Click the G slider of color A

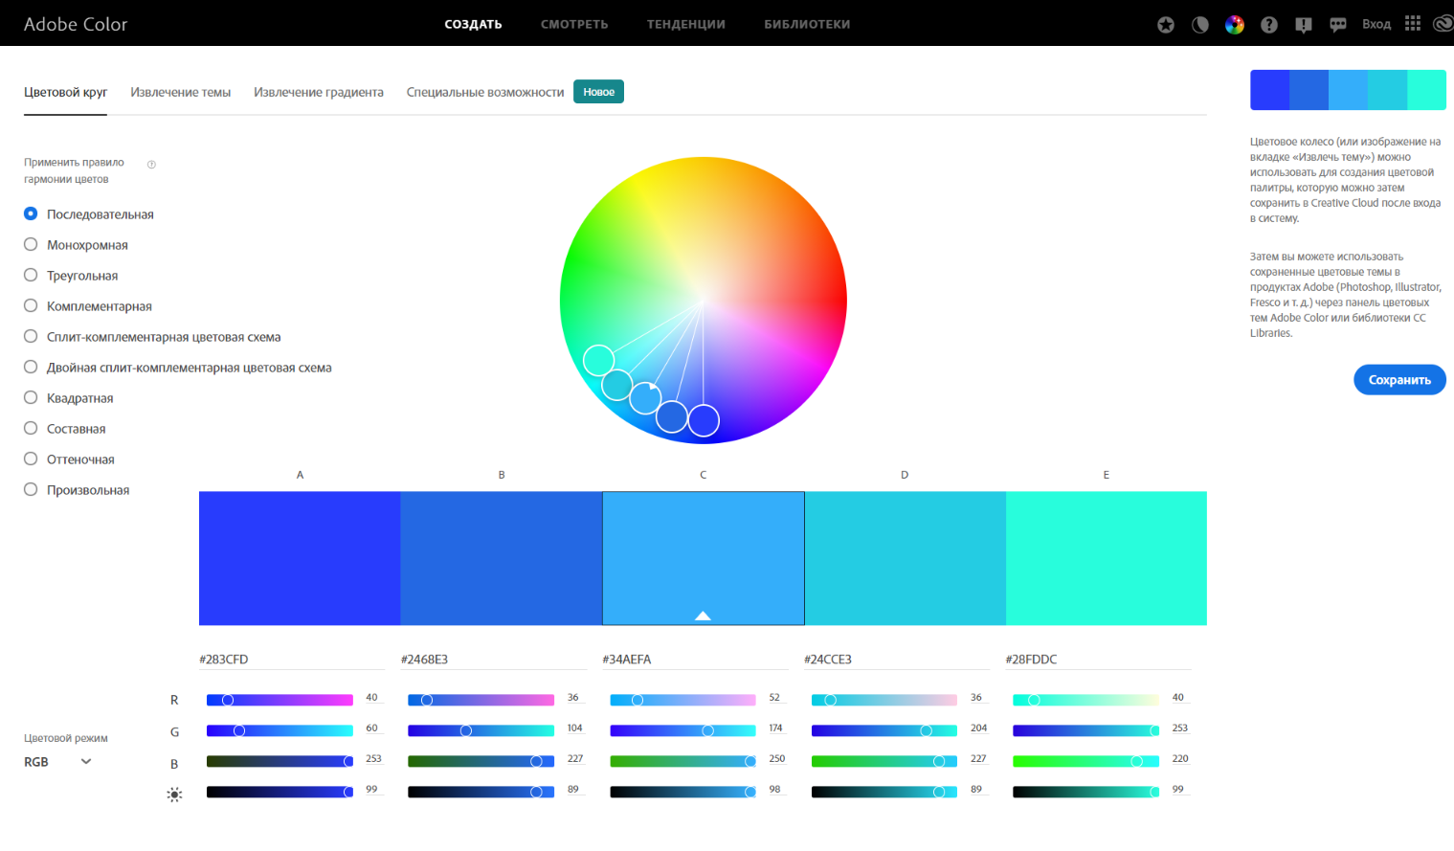pos(280,730)
